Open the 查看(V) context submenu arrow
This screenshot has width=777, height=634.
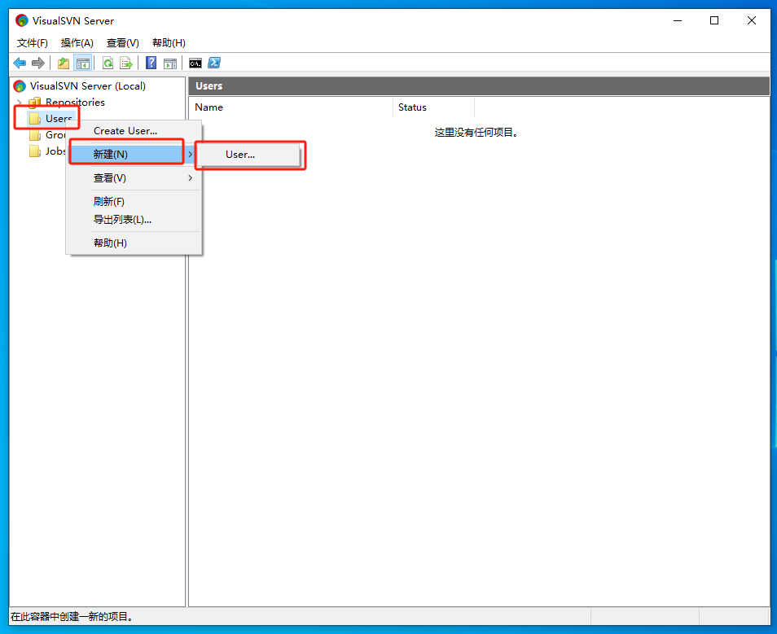(190, 177)
